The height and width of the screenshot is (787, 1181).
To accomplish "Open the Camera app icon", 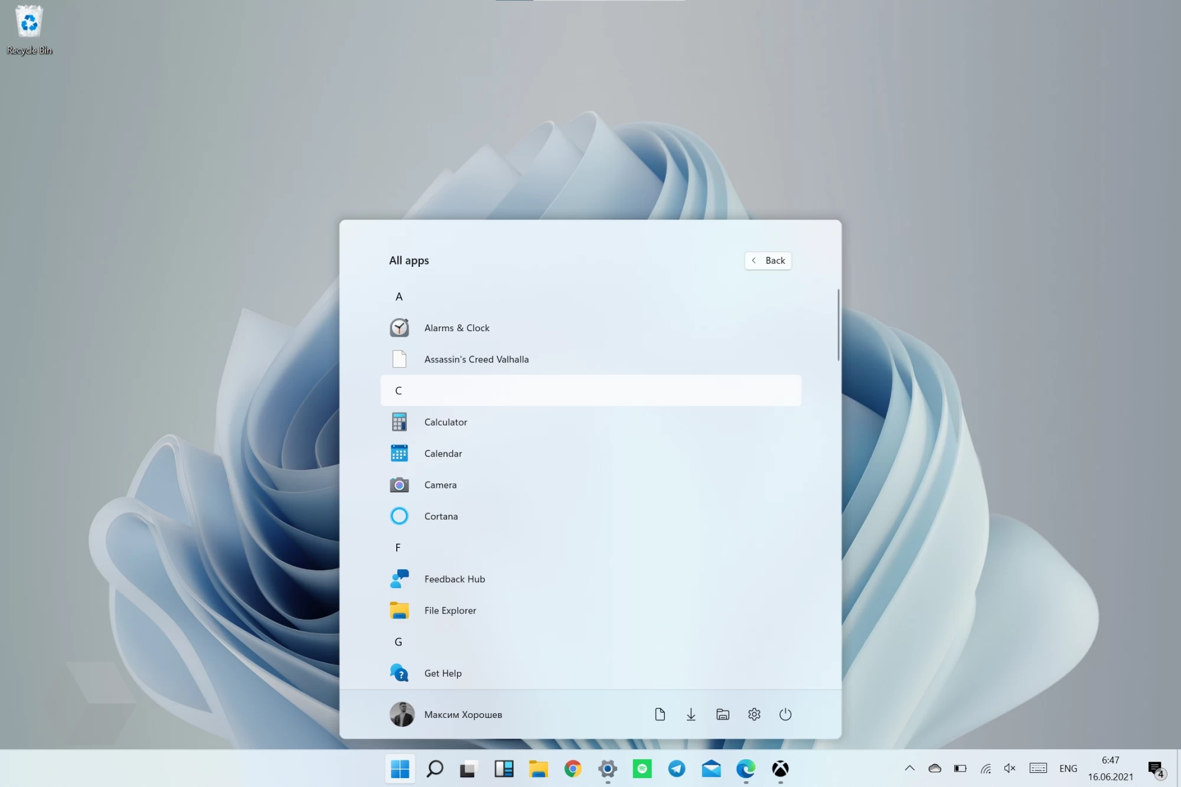I will tap(399, 485).
